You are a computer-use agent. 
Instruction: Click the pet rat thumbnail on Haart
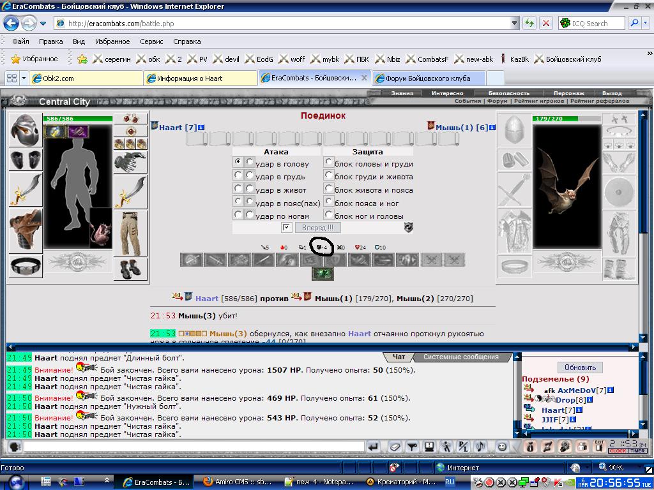pyautogui.click(x=102, y=228)
